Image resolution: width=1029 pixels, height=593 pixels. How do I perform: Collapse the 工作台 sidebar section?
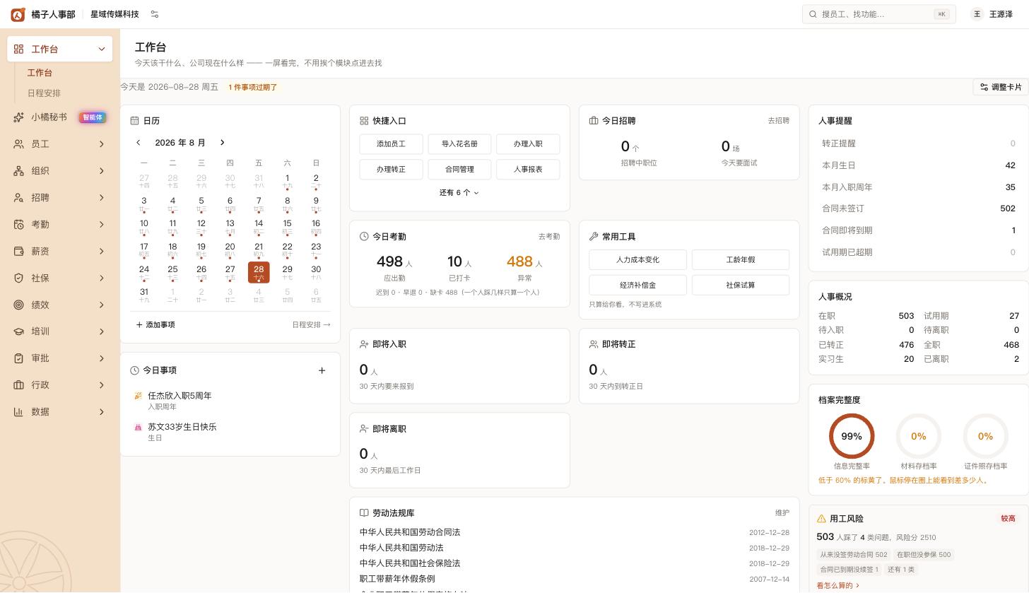coord(101,49)
